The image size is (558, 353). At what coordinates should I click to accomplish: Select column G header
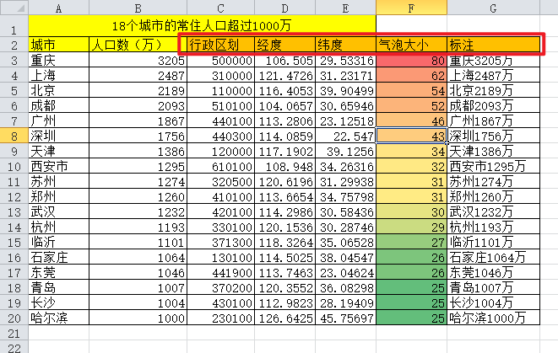[x=493, y=8]
